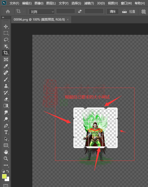Select the Object Selection tool
Image resolution: width=148 pixels, height=187 pixels.
tap(6, 46)
